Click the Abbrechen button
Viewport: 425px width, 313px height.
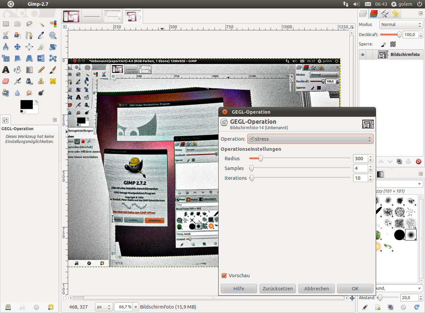click(316, 289)
